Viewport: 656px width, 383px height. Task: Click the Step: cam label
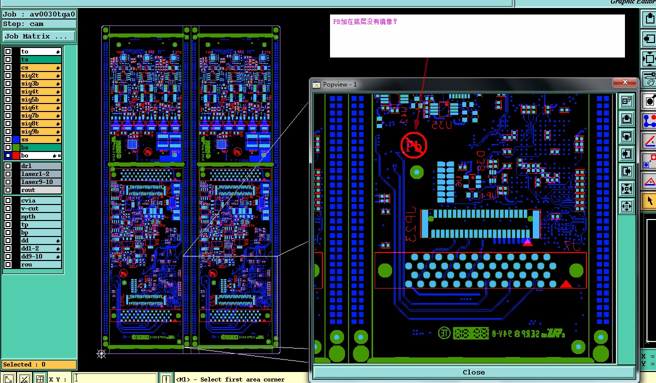point(39,23)
